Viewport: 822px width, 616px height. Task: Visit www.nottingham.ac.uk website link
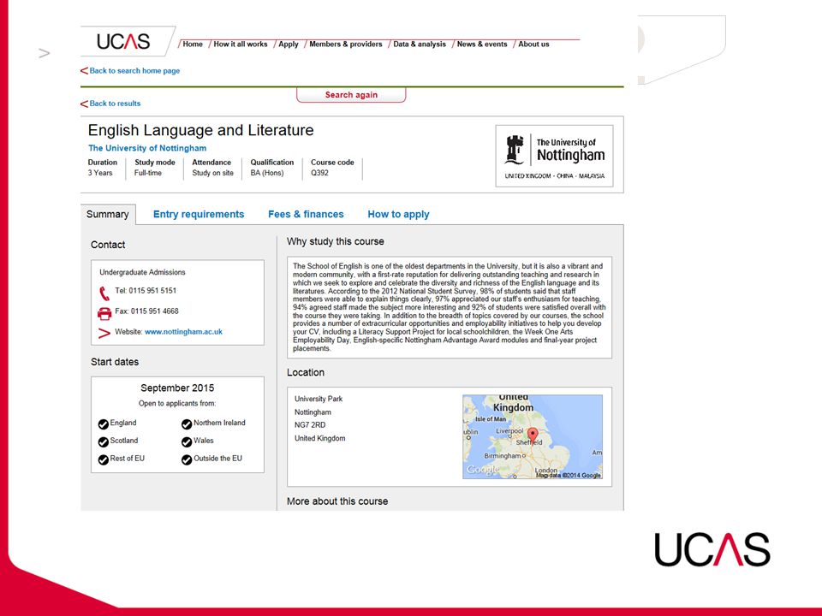tap(183, 332)
